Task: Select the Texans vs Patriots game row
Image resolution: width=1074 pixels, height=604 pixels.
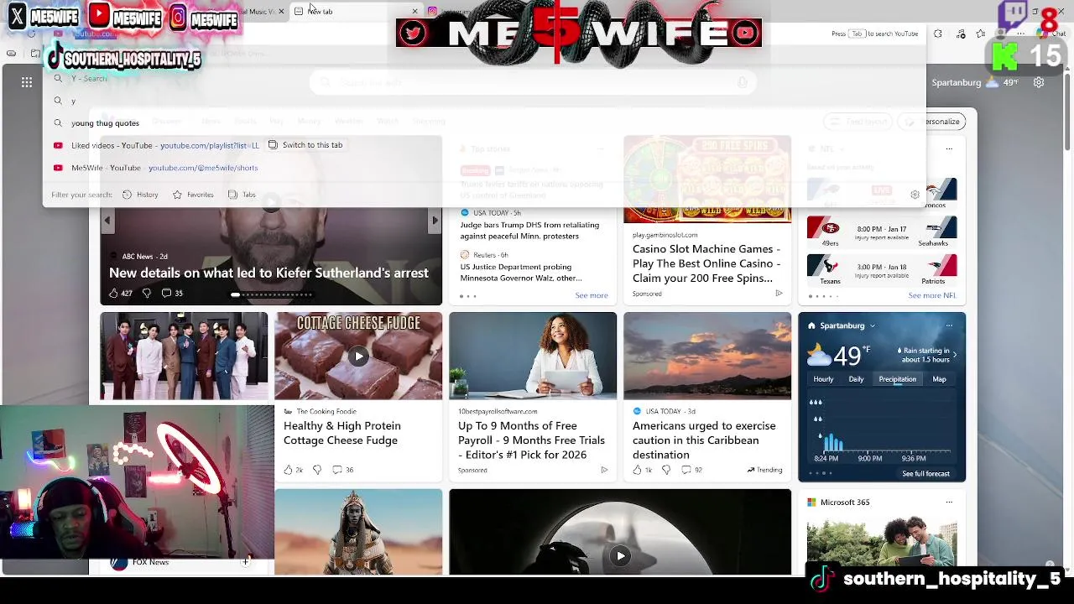Action: click(882, 270)
